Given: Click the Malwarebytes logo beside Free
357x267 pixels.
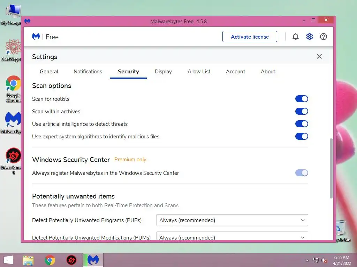Looking at the screenshot, I should [x=36, y=37].
